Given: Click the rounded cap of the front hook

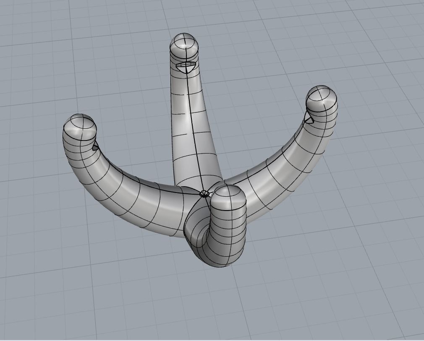Looking at the screenshot, I should point(228,198).
